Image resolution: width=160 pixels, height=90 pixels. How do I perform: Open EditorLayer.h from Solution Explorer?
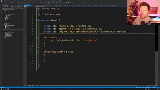[x=8, y=35]
